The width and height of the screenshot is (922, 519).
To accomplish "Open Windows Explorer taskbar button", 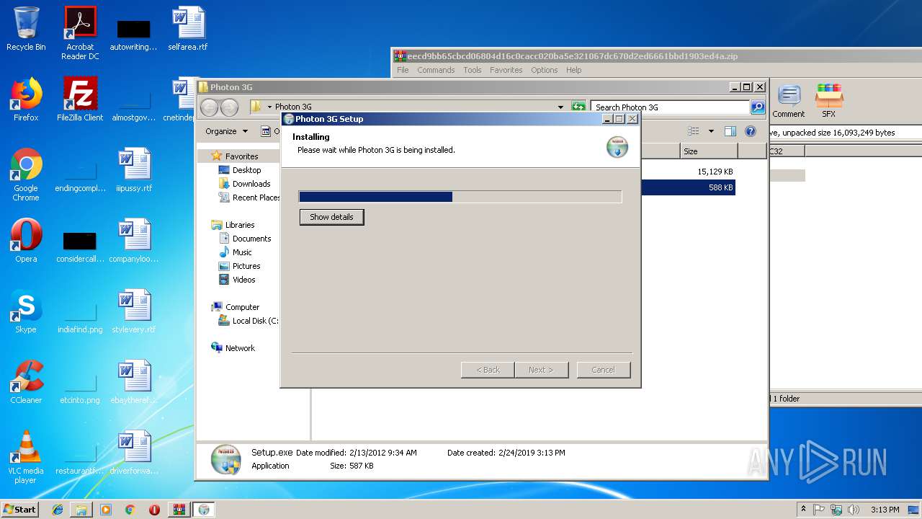I will (81, 510).
